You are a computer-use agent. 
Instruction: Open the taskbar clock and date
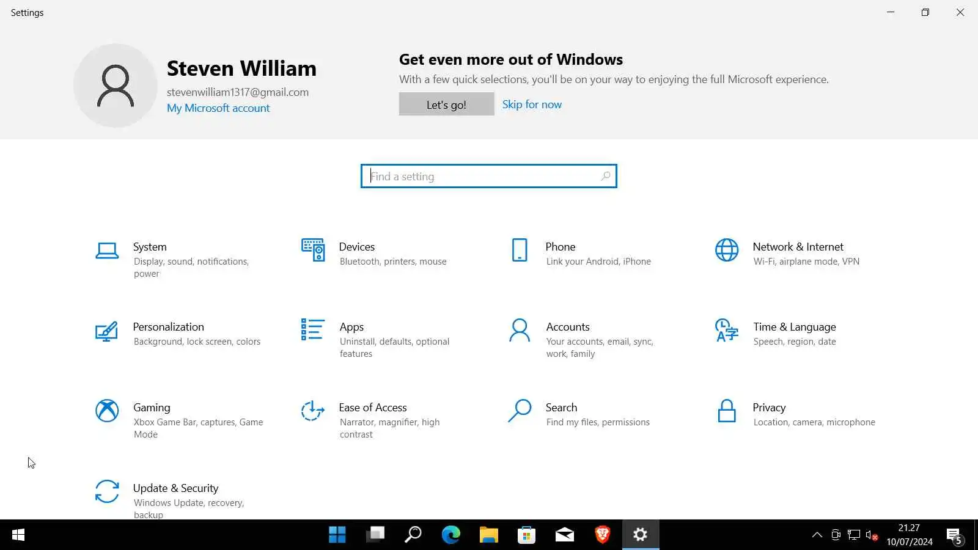click(x=910, y=535)
